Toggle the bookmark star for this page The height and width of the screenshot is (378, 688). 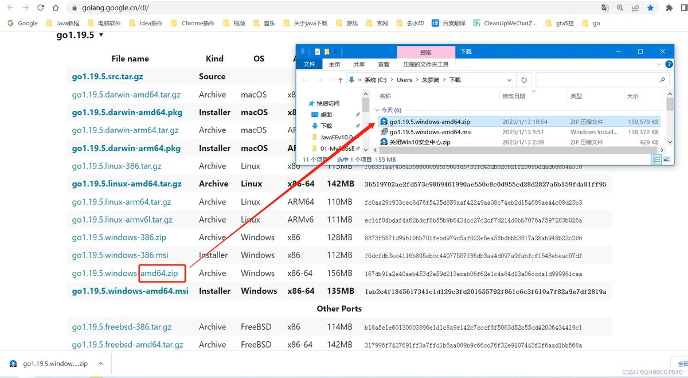[650, 8]
